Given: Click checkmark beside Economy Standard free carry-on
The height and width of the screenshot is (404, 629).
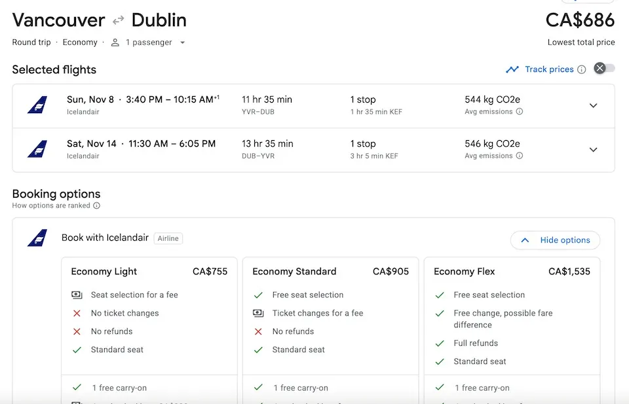Looking at the screenshot, I should (x=258, y=387).
